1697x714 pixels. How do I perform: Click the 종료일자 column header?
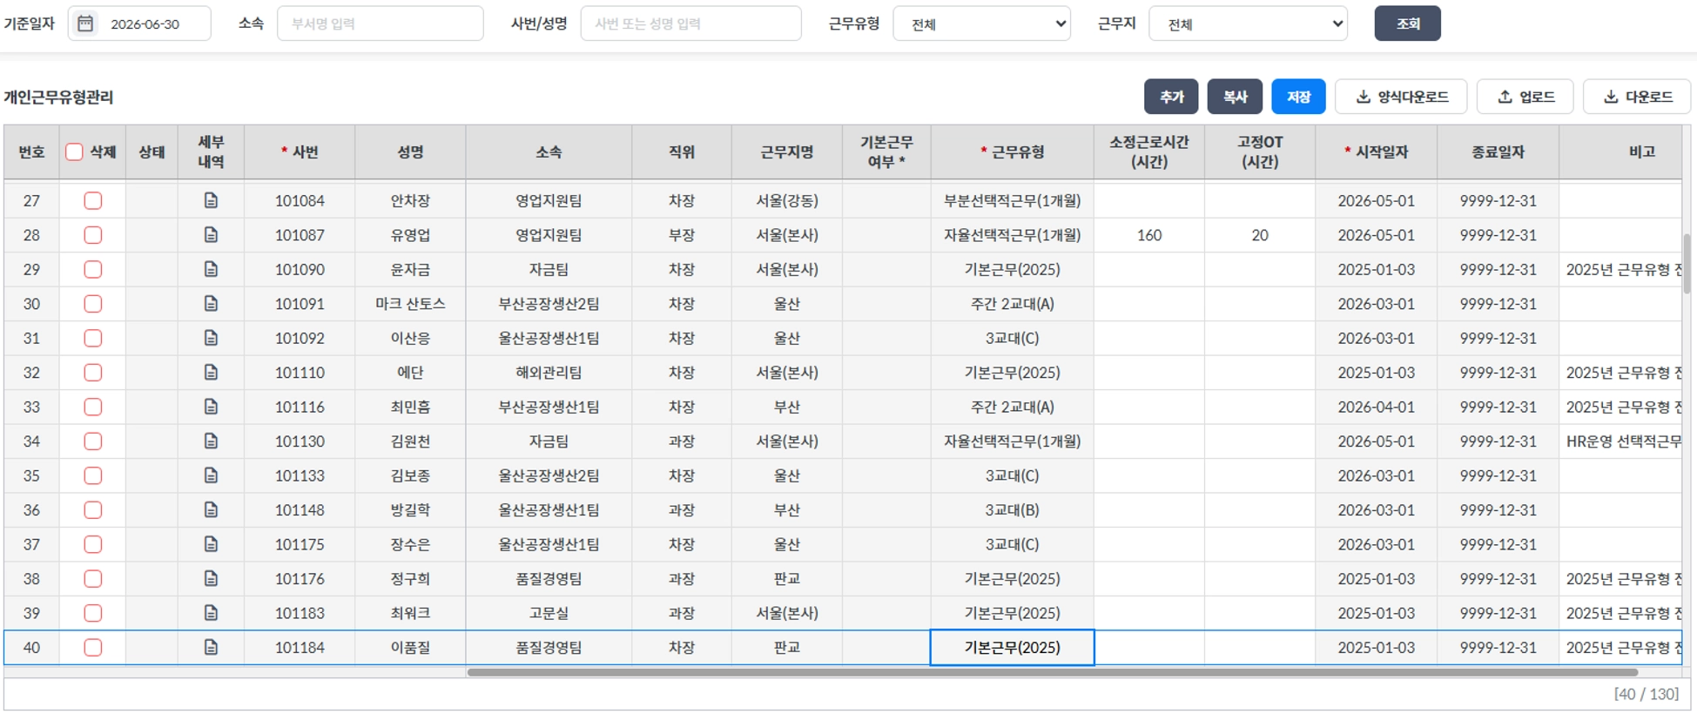coord(1498,152)
